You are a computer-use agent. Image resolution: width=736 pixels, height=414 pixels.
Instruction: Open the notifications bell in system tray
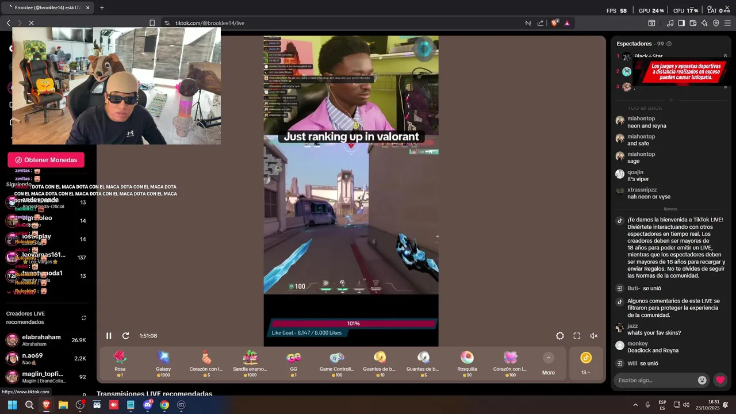[x=726, y=405]
